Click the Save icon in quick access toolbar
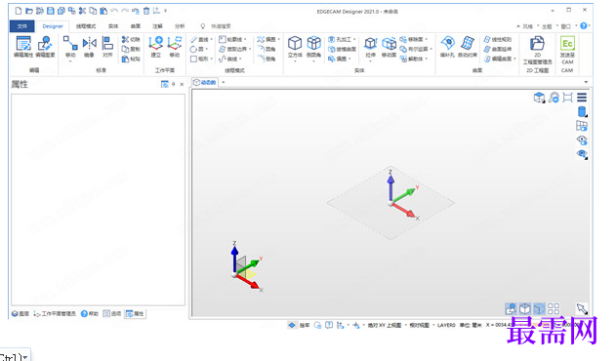Screen dimensions: 616x361 pyautogui.click(x=51, y=11)
